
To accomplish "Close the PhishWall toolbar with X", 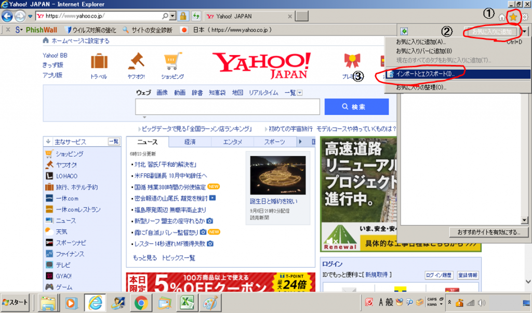I will (8, 30).
